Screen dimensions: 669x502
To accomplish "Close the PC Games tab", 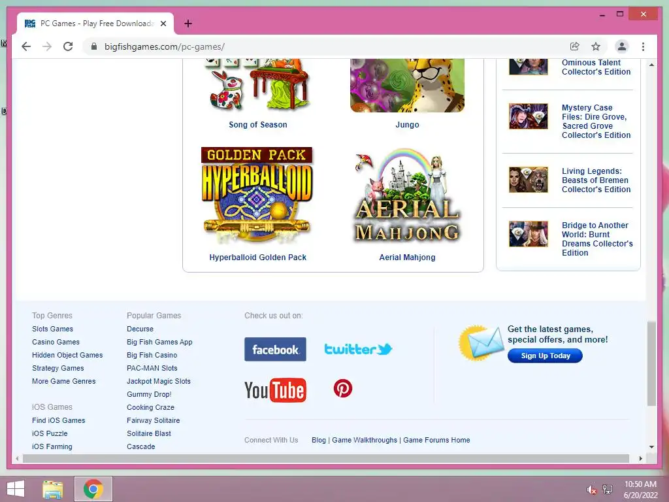I will point(163,24).
